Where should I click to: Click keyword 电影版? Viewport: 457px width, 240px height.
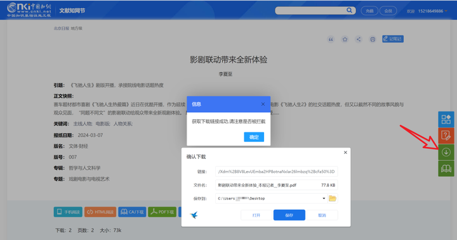coord(103,124)
